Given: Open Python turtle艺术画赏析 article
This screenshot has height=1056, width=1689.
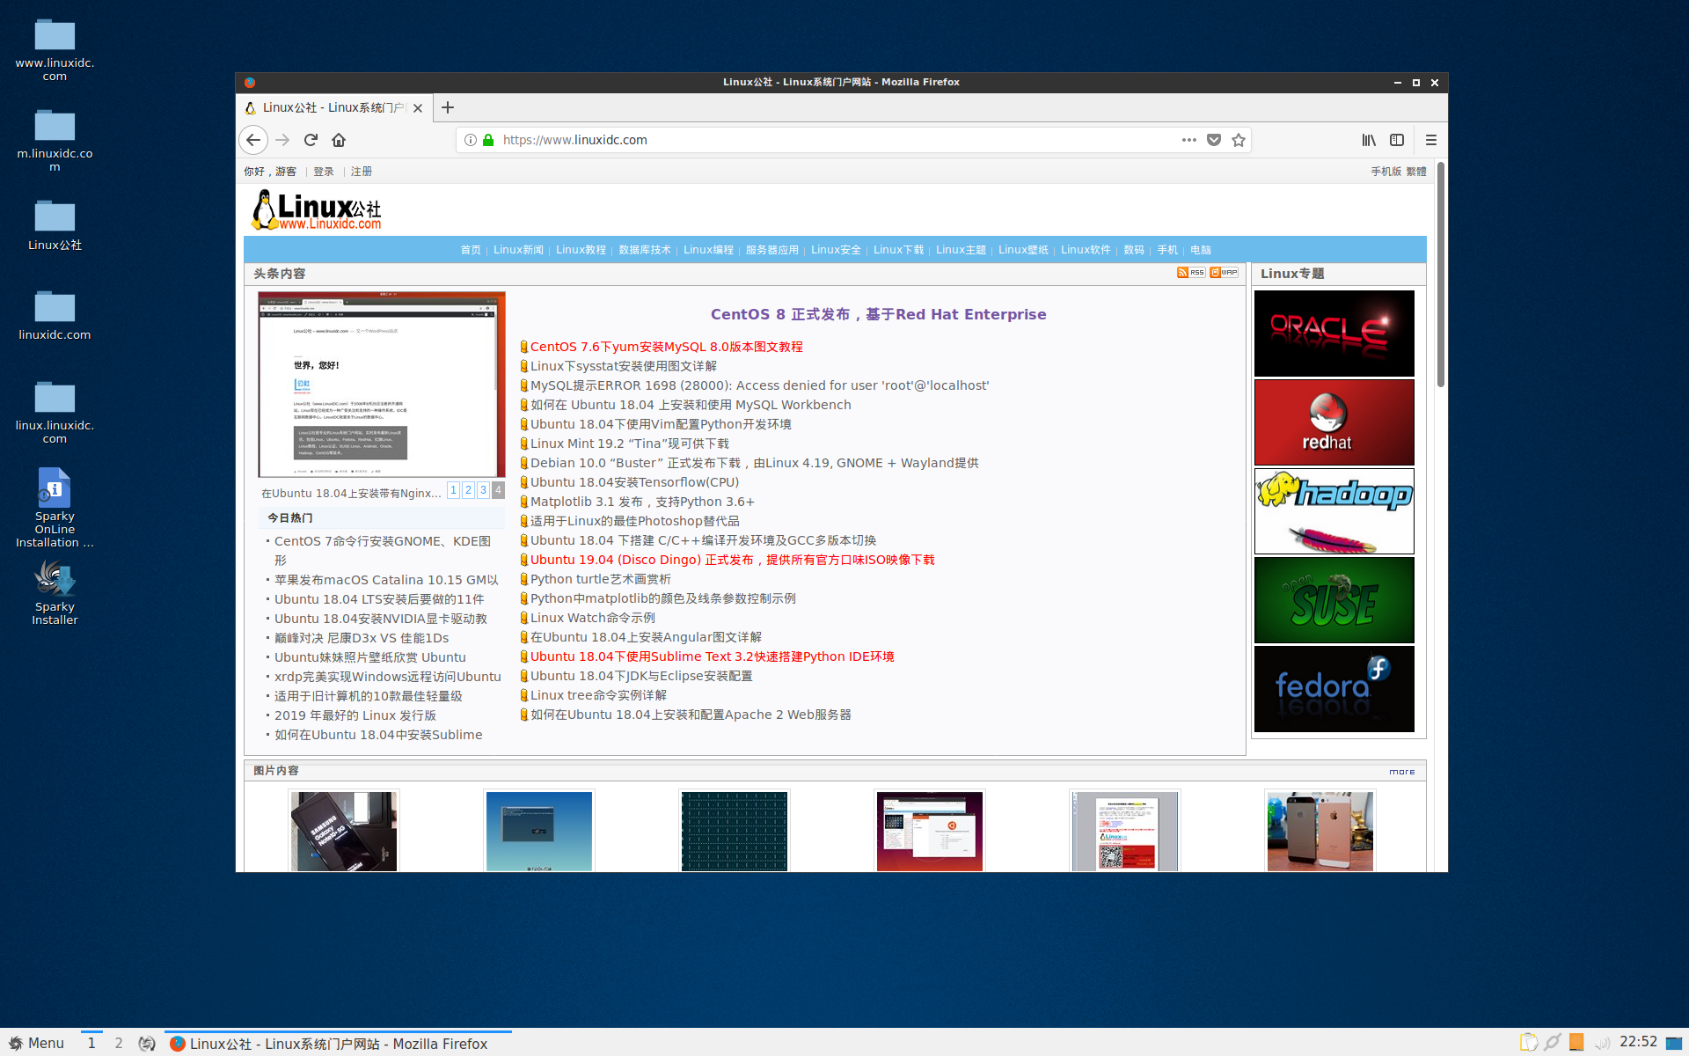Looking at the screenshot, I should point(600,579).
